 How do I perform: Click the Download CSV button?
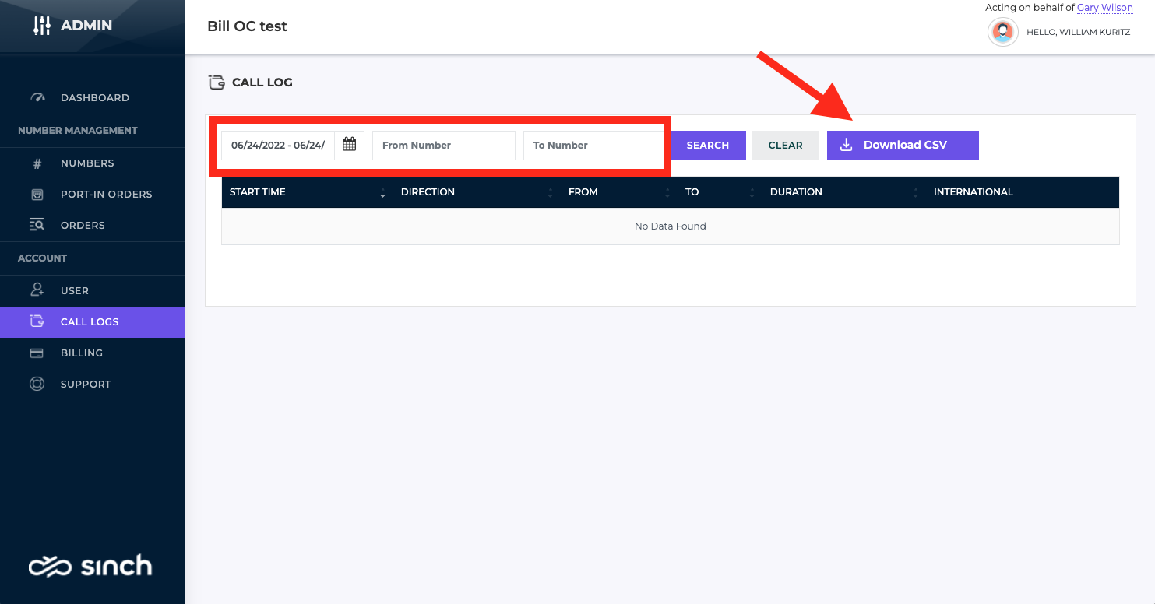pyautogui.click(x=903, y=146)
